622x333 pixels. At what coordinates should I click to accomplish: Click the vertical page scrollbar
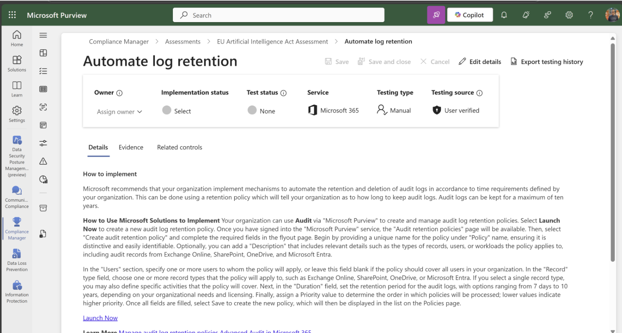click(x=613, y=153)
